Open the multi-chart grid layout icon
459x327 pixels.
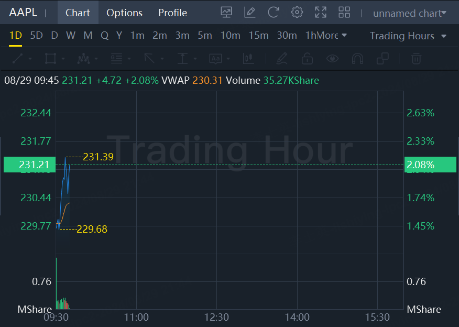(344, 13)
